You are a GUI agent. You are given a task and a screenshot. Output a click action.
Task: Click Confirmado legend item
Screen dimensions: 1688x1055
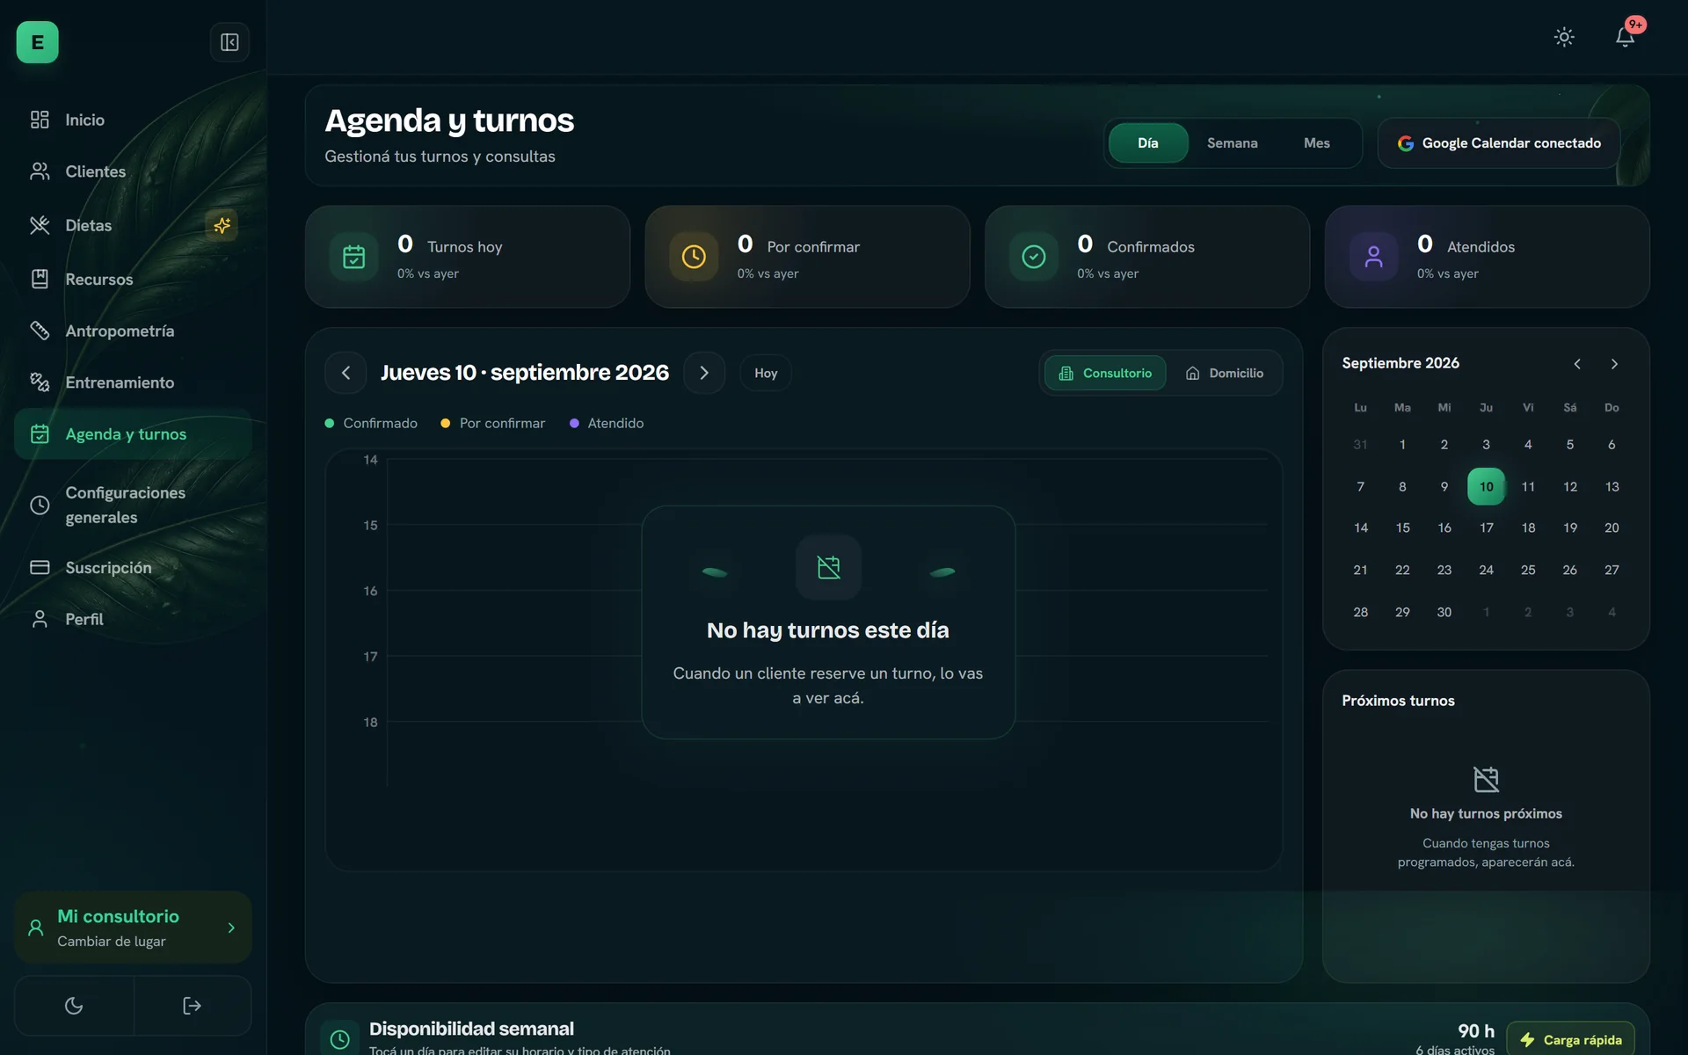point(371,423)
